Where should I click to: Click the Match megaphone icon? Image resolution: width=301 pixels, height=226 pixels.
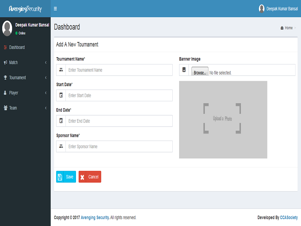pyautogui.click(x=5, y=63)
